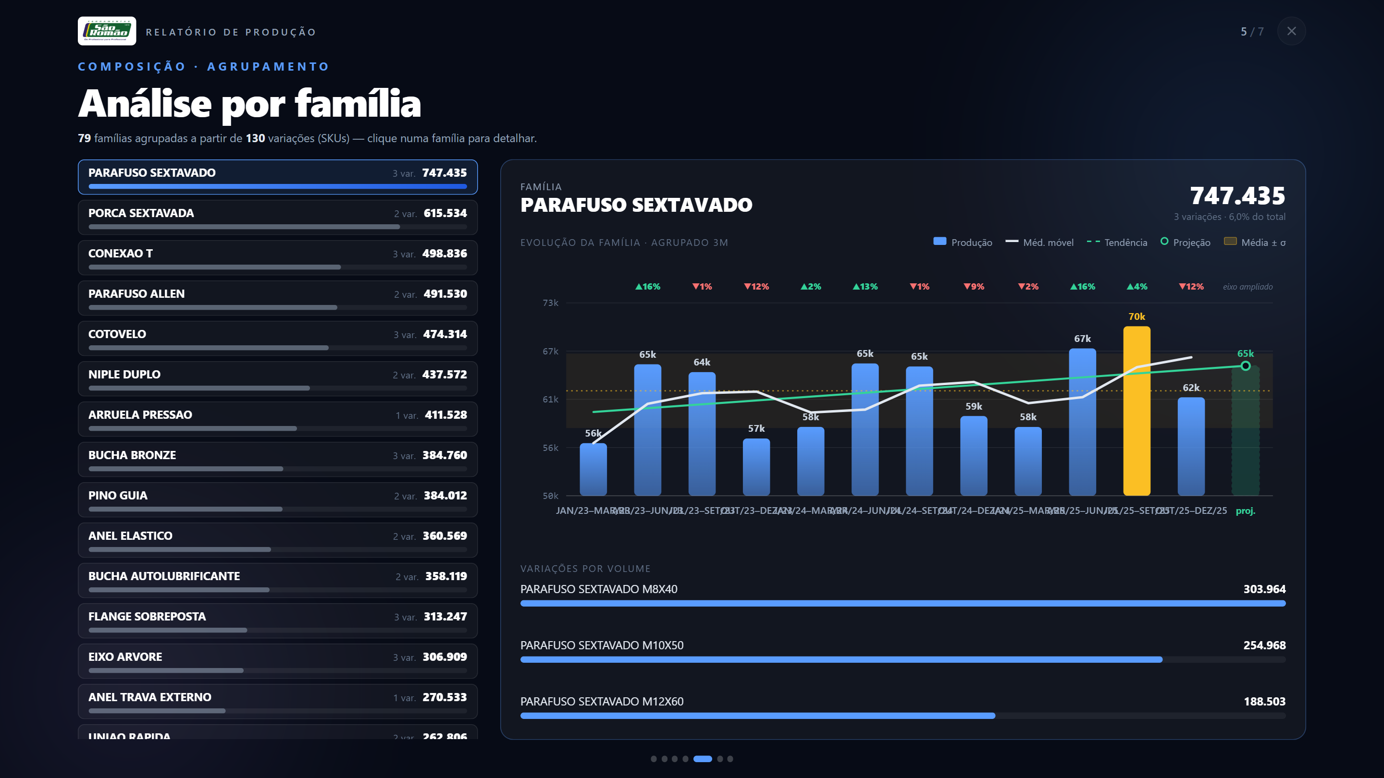Click the 62k OUT/25–DEZ/25 bar
This screenshot has height=778, width=1384.
click(x=1191, y=446)
